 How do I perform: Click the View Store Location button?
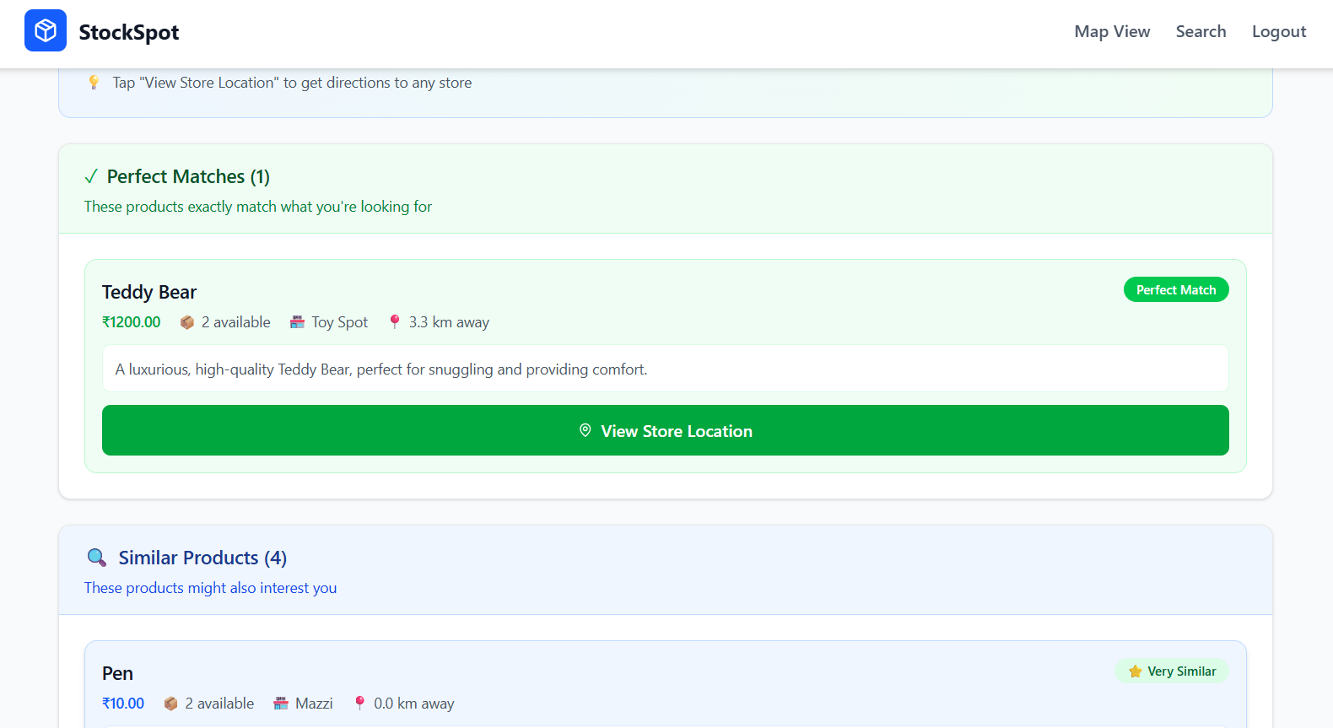tap(666, 430)
